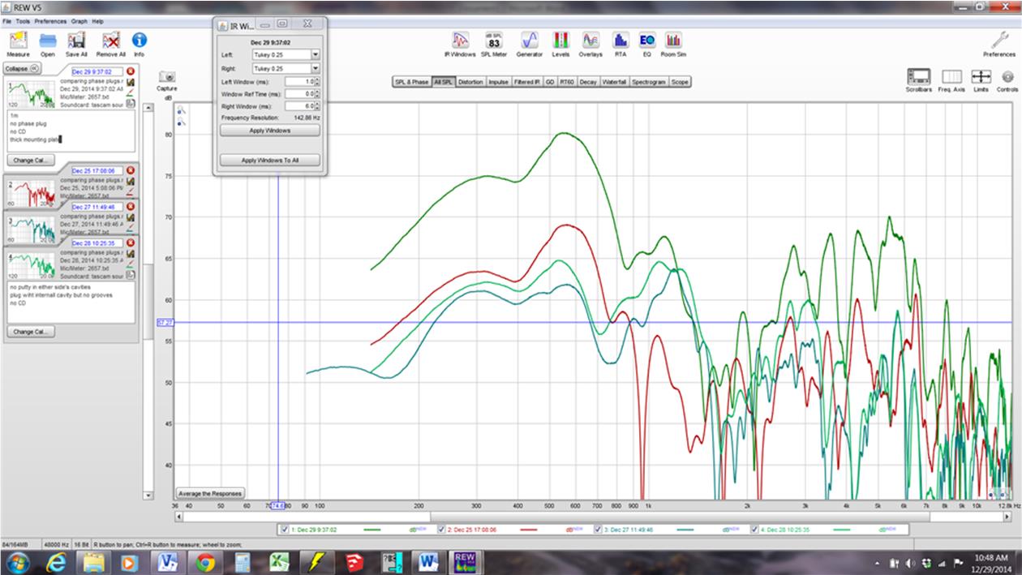Toggle trace 3 Dec 27 11:49:46 checkbox

point(599,530)
